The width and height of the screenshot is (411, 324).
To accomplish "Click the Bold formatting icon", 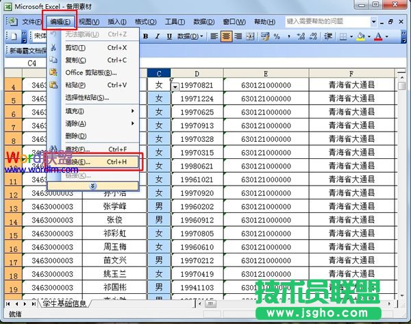I will coord(146,36).
